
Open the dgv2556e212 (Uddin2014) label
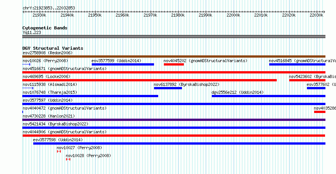coord(237,92)
